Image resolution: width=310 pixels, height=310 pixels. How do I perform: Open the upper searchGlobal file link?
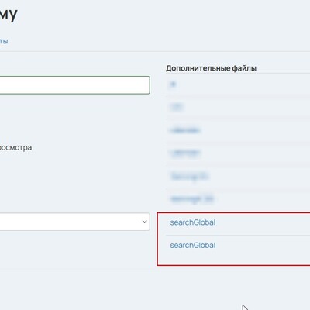193,222
